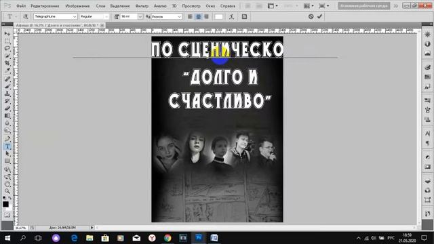The width and height of the screenshot is (434, 244).
Task: Select the Crop tool
Action: click(x=7, y=63)
